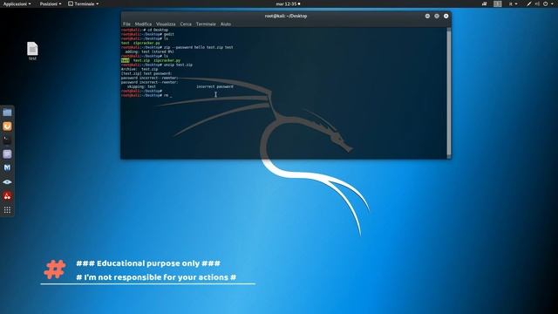
Task: Click the pen icon in the top bar
Action: tap(529, 3)
